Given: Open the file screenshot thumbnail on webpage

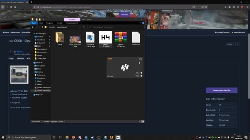Looking at the screenshot, I should click(19, 74).
